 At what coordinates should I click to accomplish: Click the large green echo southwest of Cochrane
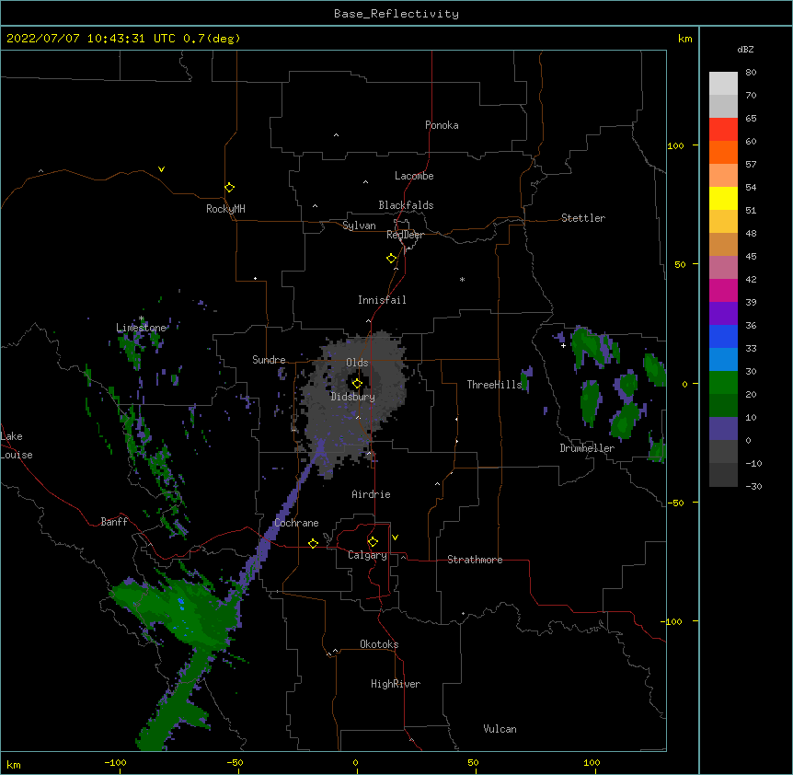point(177,612)
